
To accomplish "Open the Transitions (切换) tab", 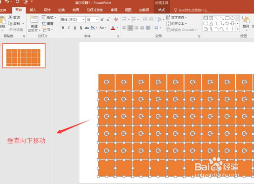I will tap(61, 10).
